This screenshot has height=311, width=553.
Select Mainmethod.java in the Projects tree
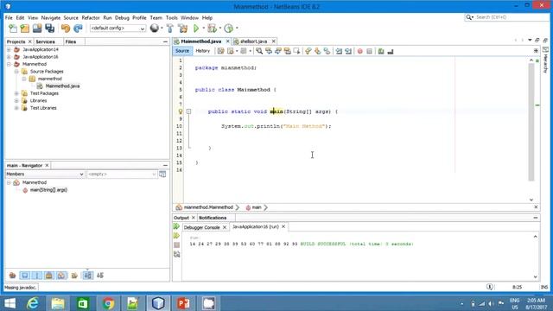[x=62, y=86]
